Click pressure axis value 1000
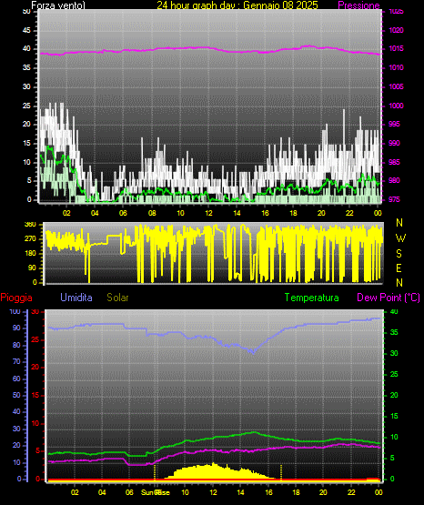This screenshot has height=505, width=424. (396, 106)
